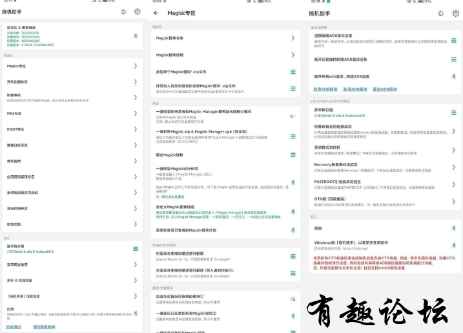
Task: Tap the sun icon on the ADB connection screen
Action: click(x=440, y=14)
